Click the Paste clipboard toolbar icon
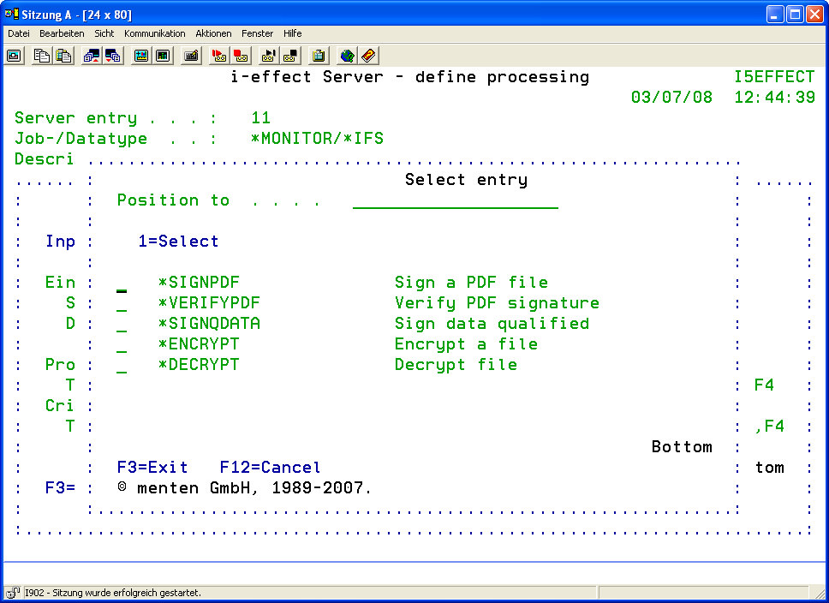Screen dimensions: 829x603 [x=63, y=56]
